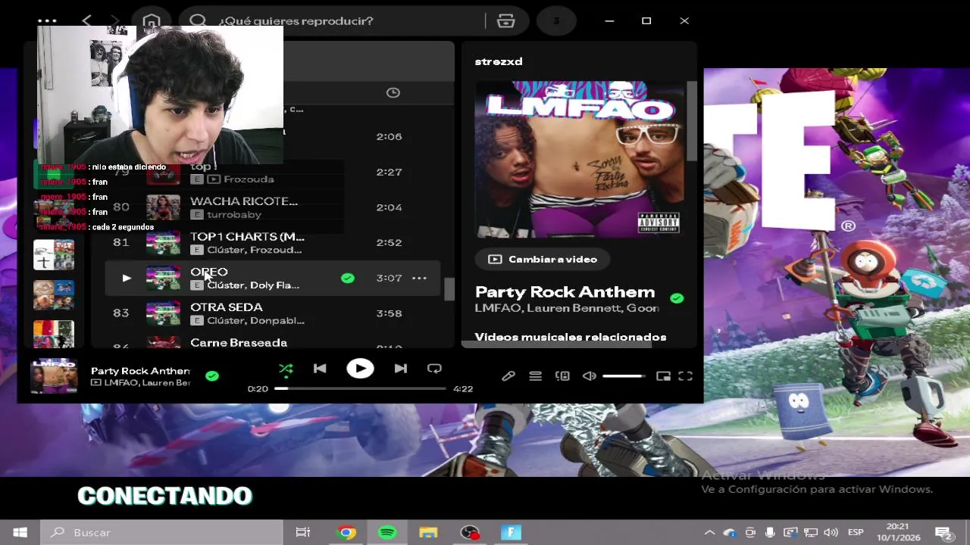Click the 3:58 duration value
This screenshot has height=545, width=970.
click(389, 313)
